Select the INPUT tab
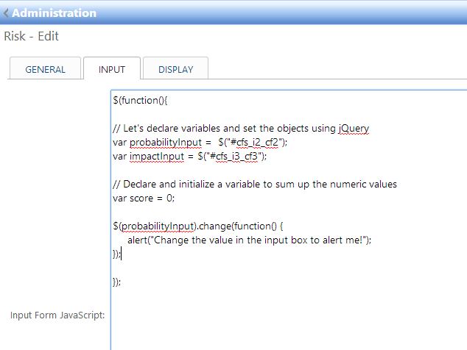This screenshot has width=467, height=350. (x=112, y=70)
